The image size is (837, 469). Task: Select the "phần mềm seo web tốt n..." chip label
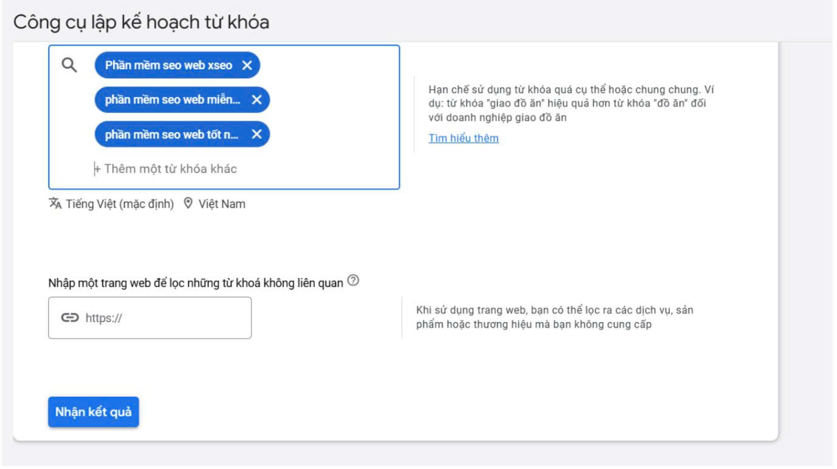172,135
